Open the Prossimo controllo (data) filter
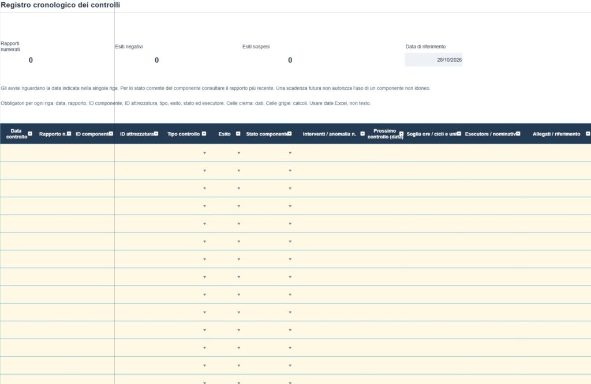This screenshot has width=591, height=384. coord(402,134)
